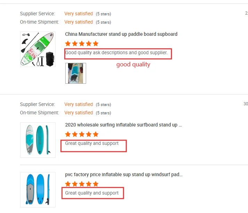Open the blue windsurf paddle board image
The width and height of the screenshot is (248, 213).
tap(38, 189)
